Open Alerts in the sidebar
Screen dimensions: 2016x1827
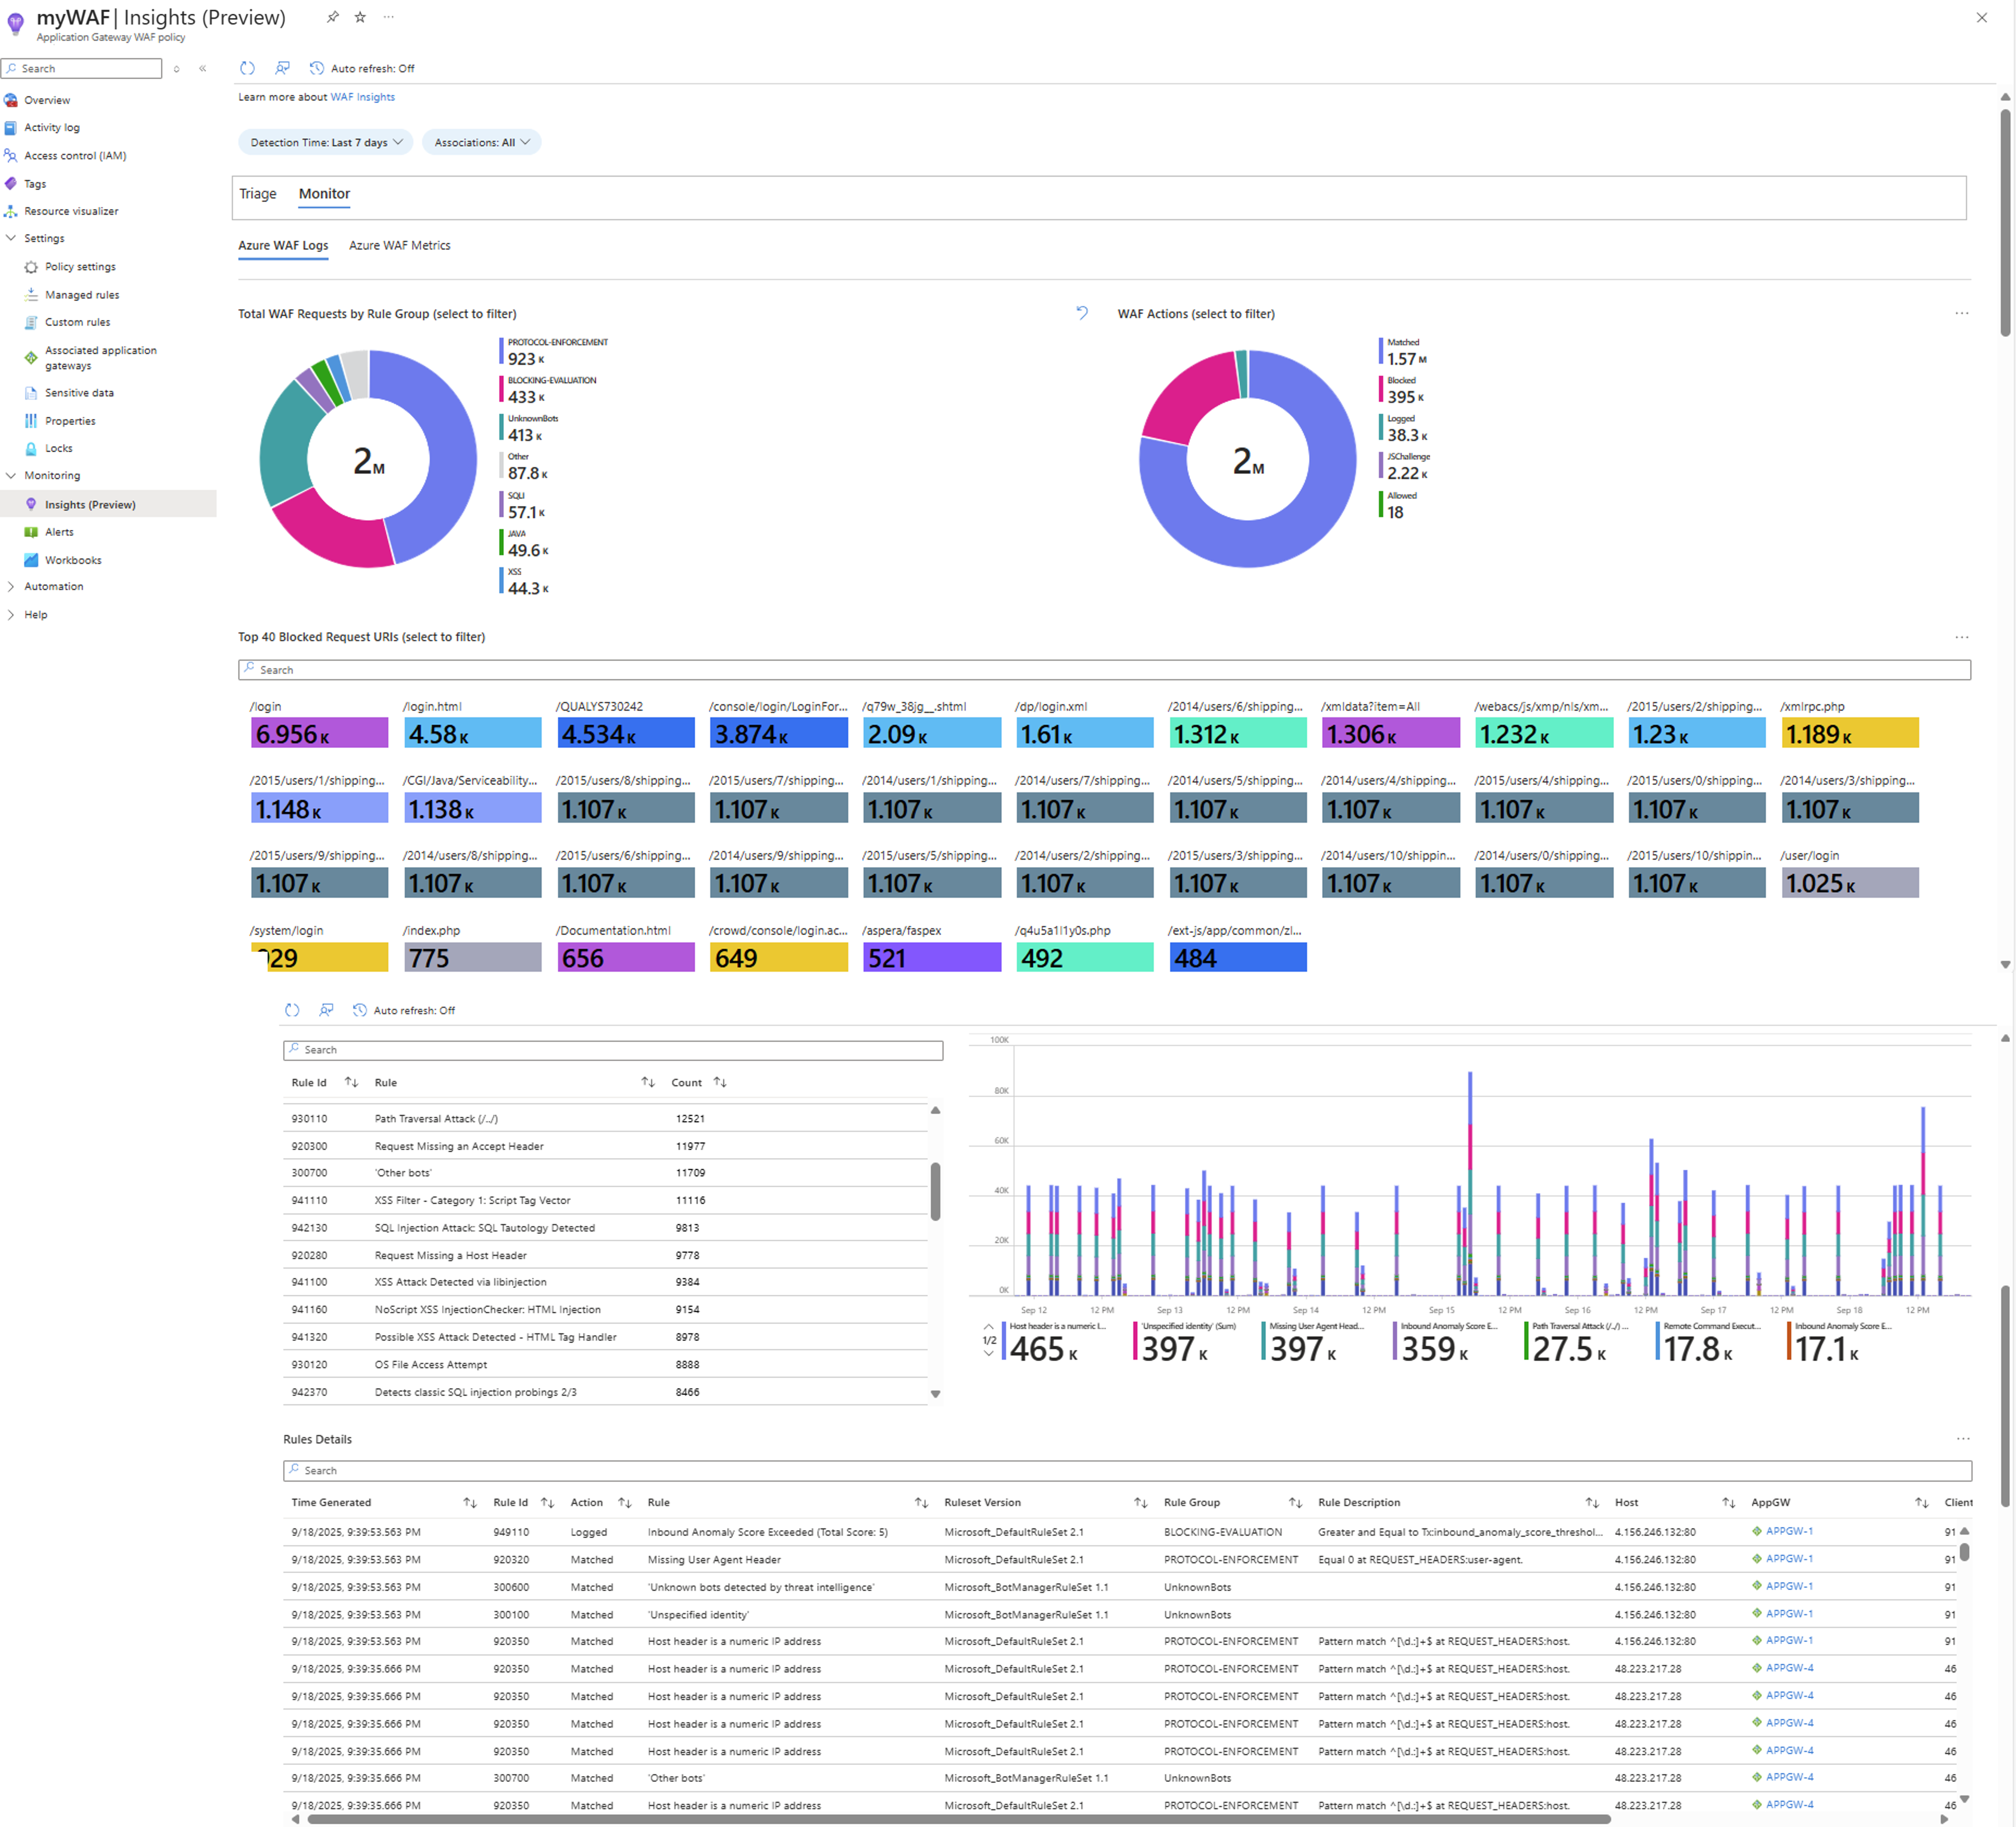point(59,532)
